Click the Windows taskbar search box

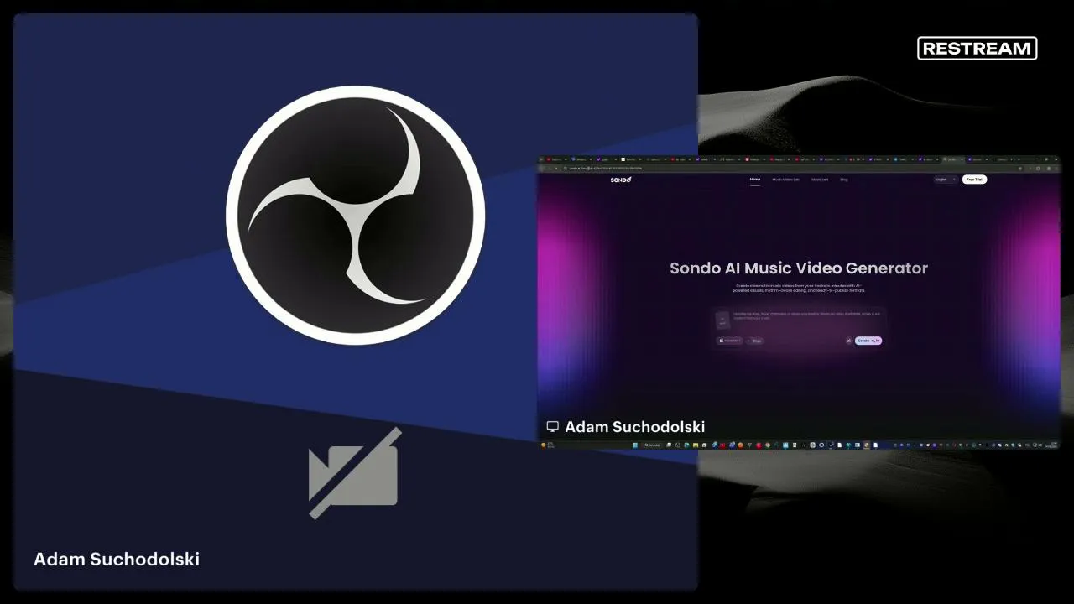[652, 445]
